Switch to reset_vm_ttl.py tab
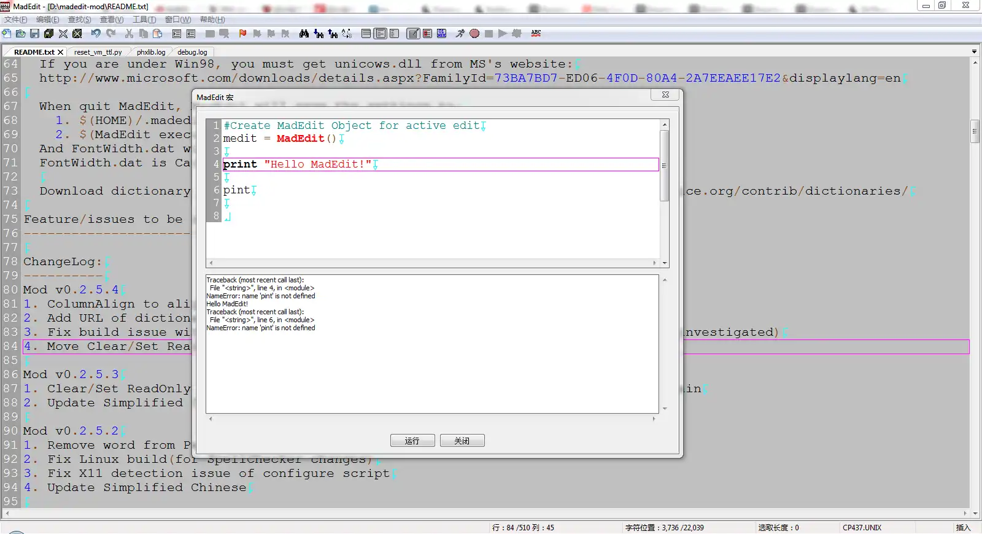 tap(98, 52)
